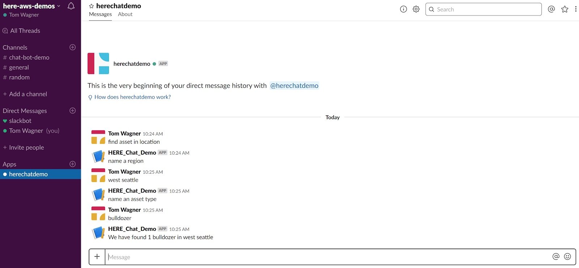Image resolution: width=579 pixels, height=268 pixels.
Task: Click the large herechatdemo app logo
Action: (x=98, y=64)
